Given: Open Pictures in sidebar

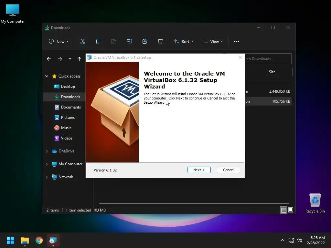Looking at the screenshot, I should pyautogui.click(x=65, y=118).
